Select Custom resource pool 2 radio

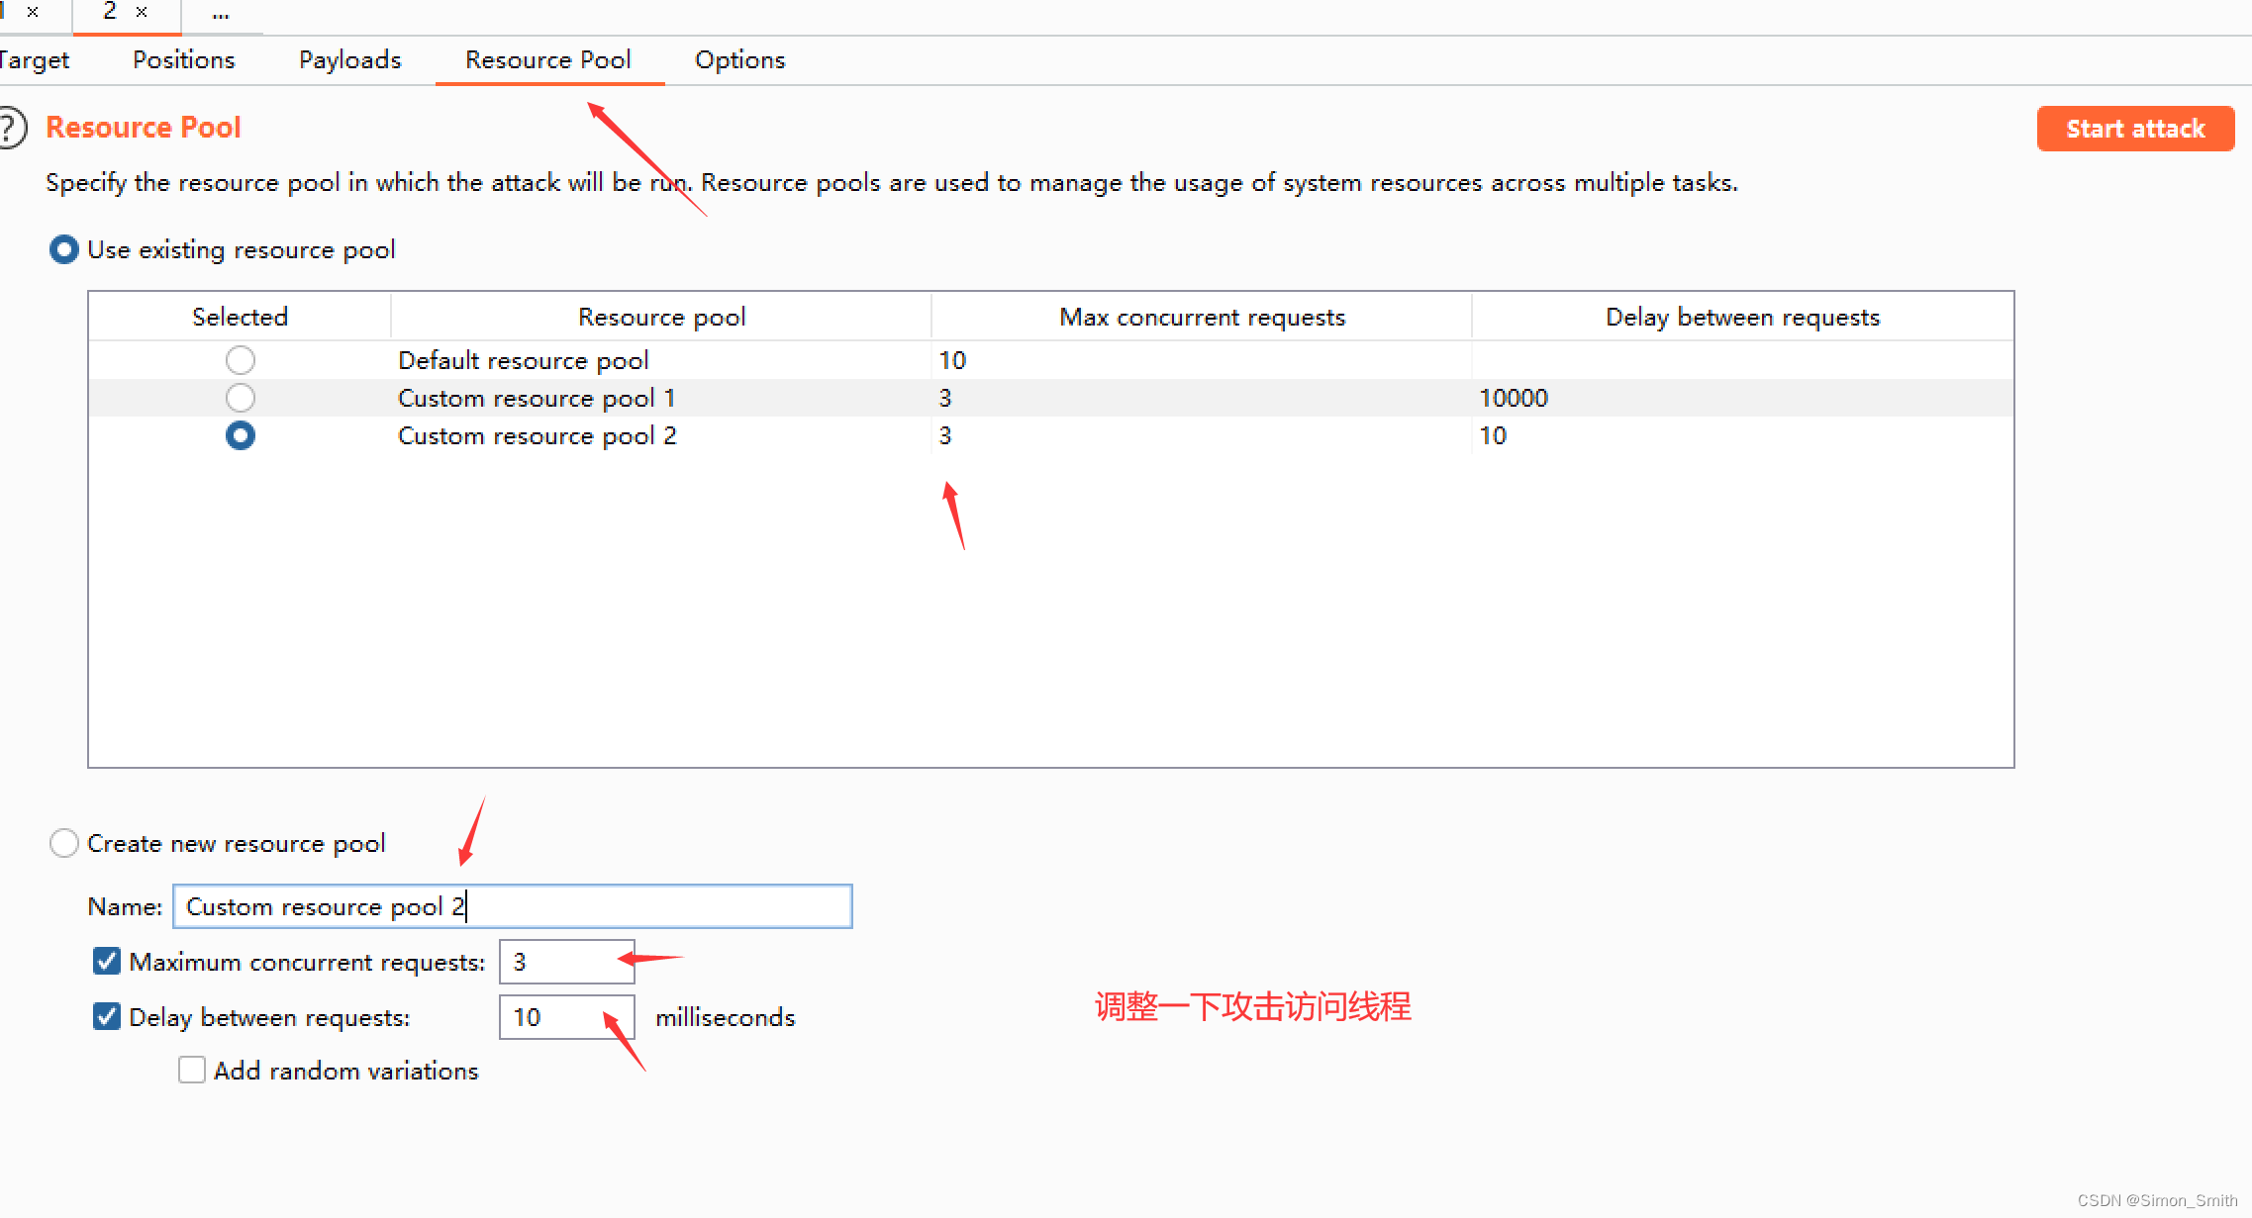pos(240,435)
